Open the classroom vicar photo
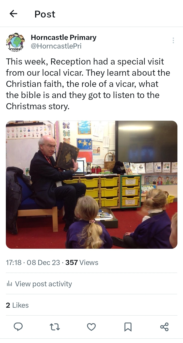 pyautogui.click(x=91, y=185)
